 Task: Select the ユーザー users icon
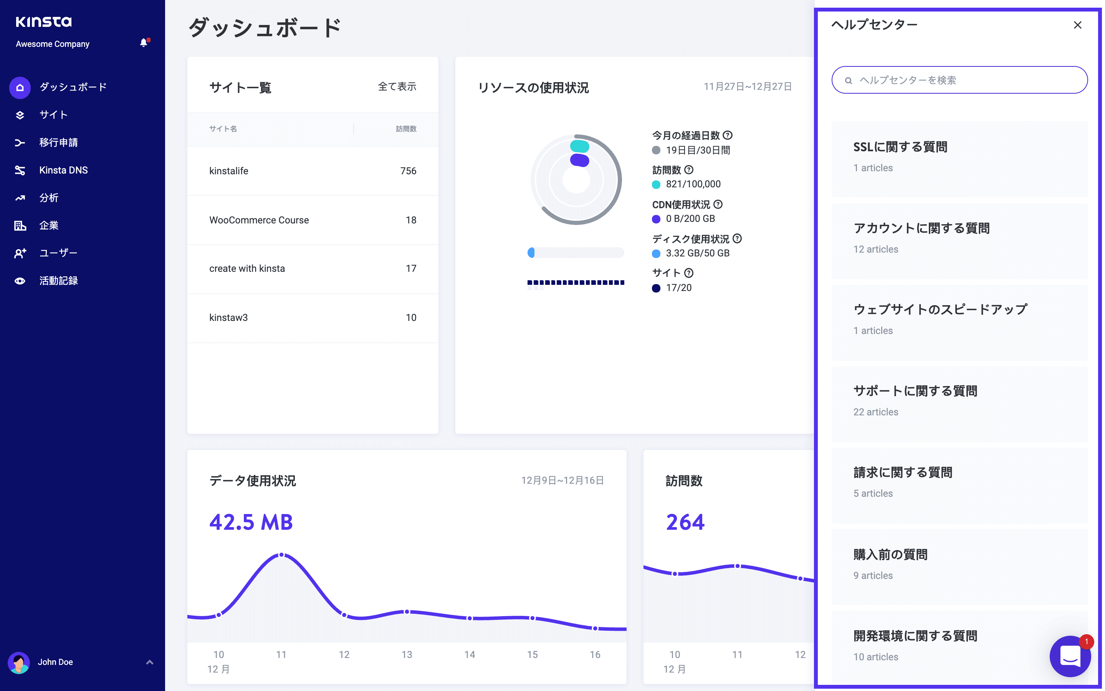(20, 253)
